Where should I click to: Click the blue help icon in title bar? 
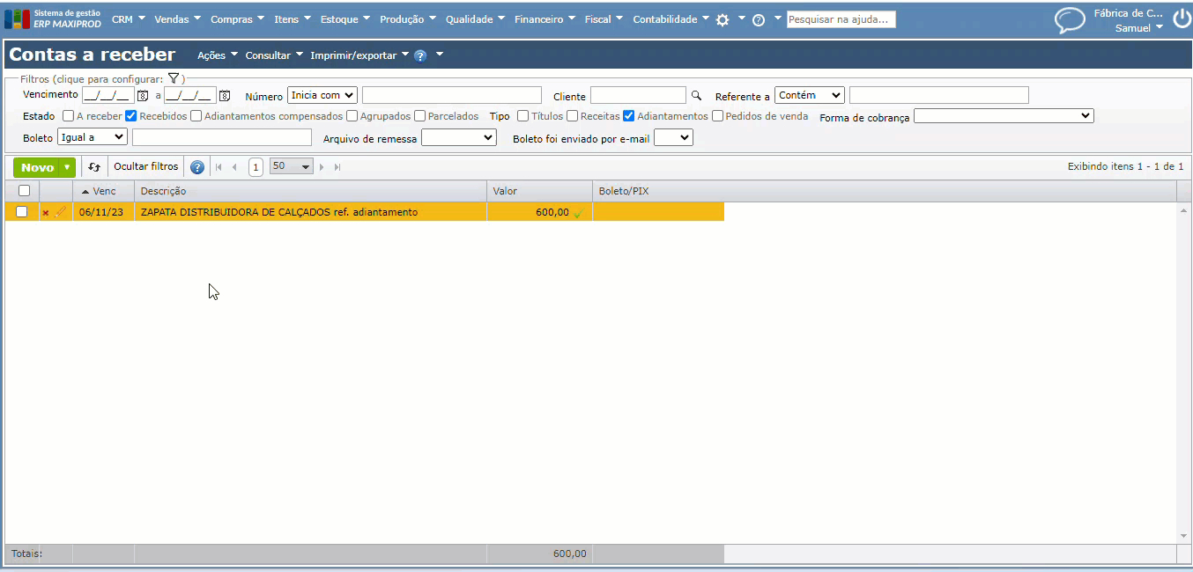[420, 55]
